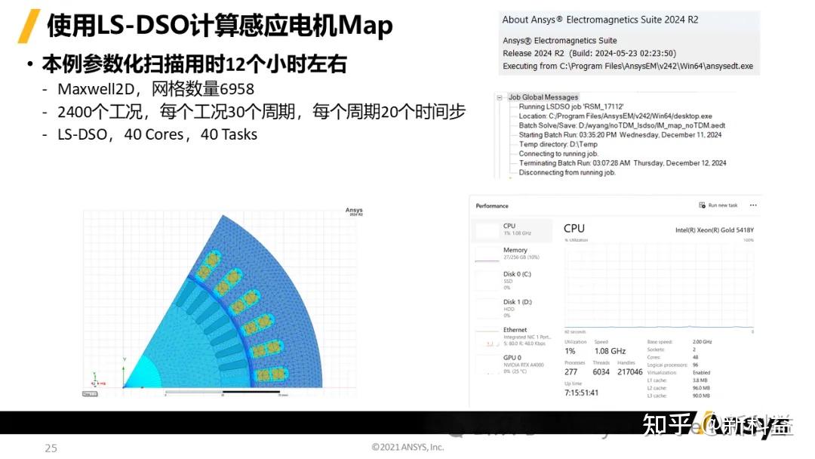This screenshot has width=815, height=459.
Task: Click the Ethernet mini graph thumbnail
Action: click(x=487, y=338)
